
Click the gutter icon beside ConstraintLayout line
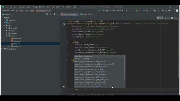coord(64,24)
